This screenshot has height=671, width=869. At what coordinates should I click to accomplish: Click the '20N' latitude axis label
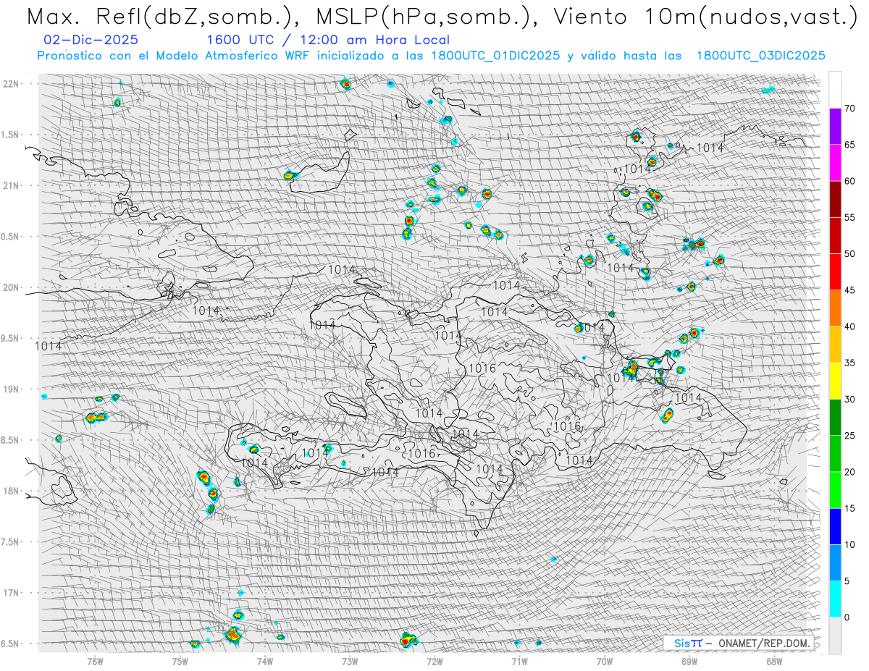11,287
